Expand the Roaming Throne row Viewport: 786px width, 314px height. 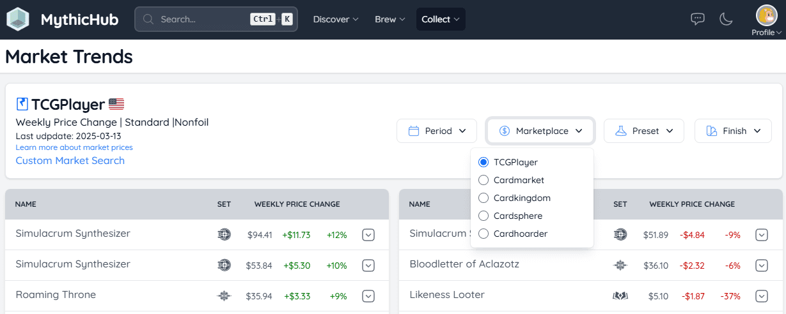(x=368, y=296)
